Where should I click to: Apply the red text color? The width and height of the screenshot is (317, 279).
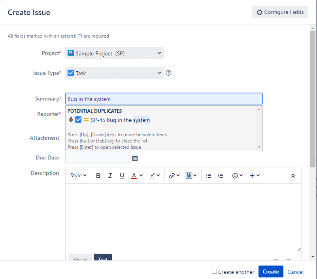pos(134,176)
